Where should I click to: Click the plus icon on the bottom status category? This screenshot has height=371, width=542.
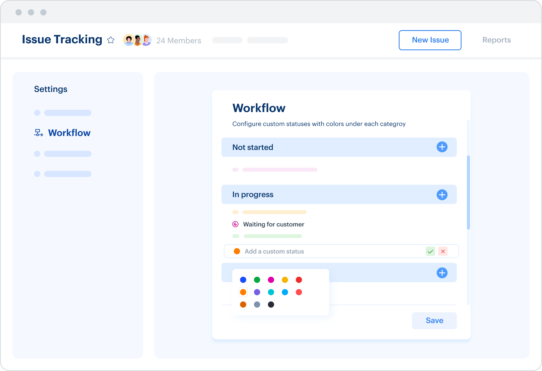click(x=442, y=272)
